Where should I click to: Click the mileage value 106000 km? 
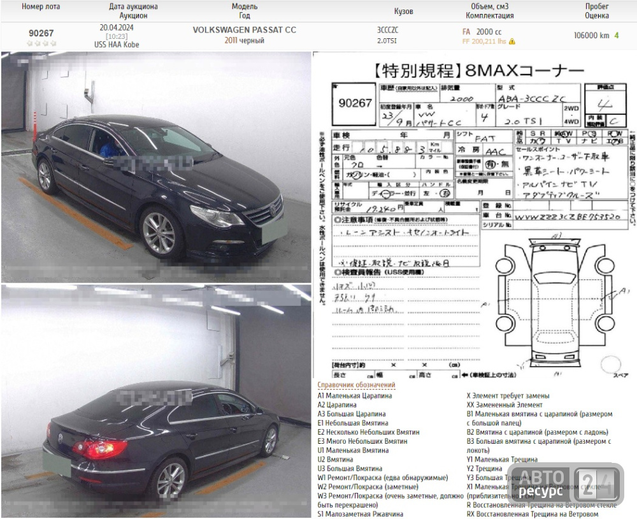(x=592, y=36)
